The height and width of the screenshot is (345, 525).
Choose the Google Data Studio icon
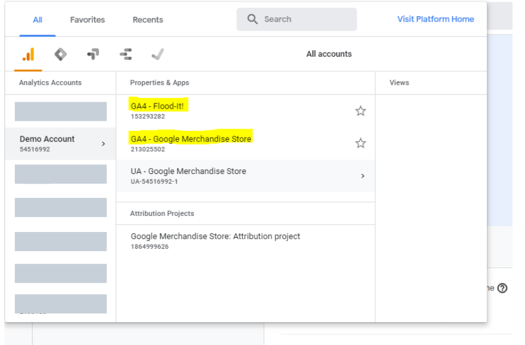(x=125, y=54)
